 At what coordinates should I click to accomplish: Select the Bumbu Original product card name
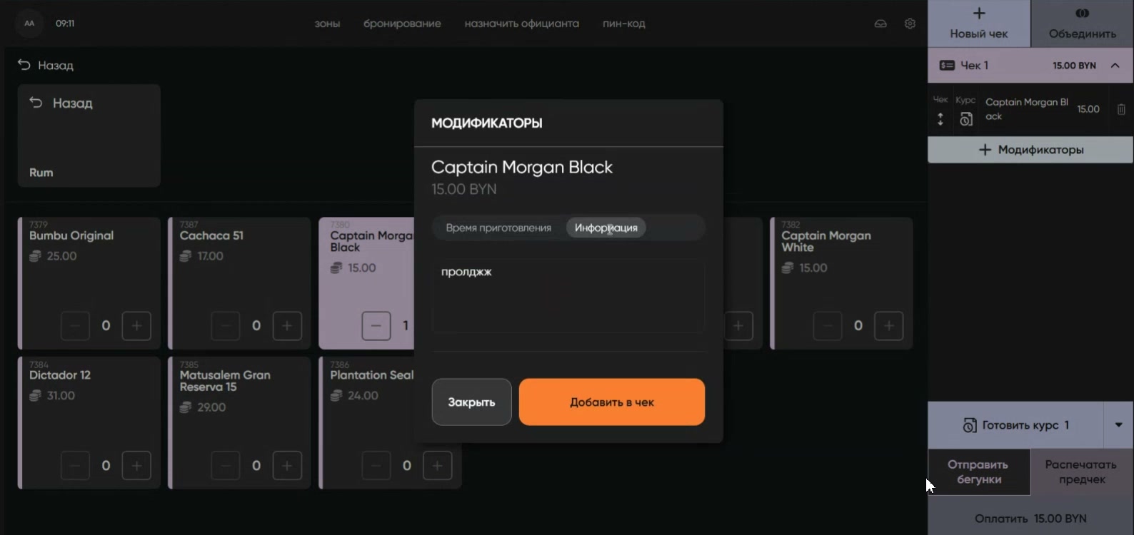point(71,235)
